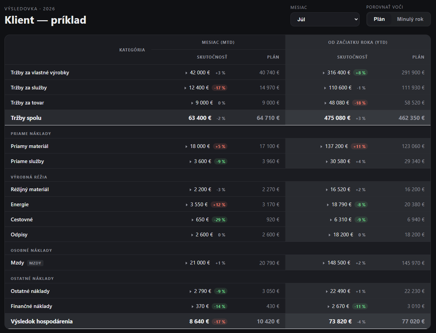Click the +11 % badge for Priamy materiál
Viewport: 436px width, 333px height.
coord(359,147)
